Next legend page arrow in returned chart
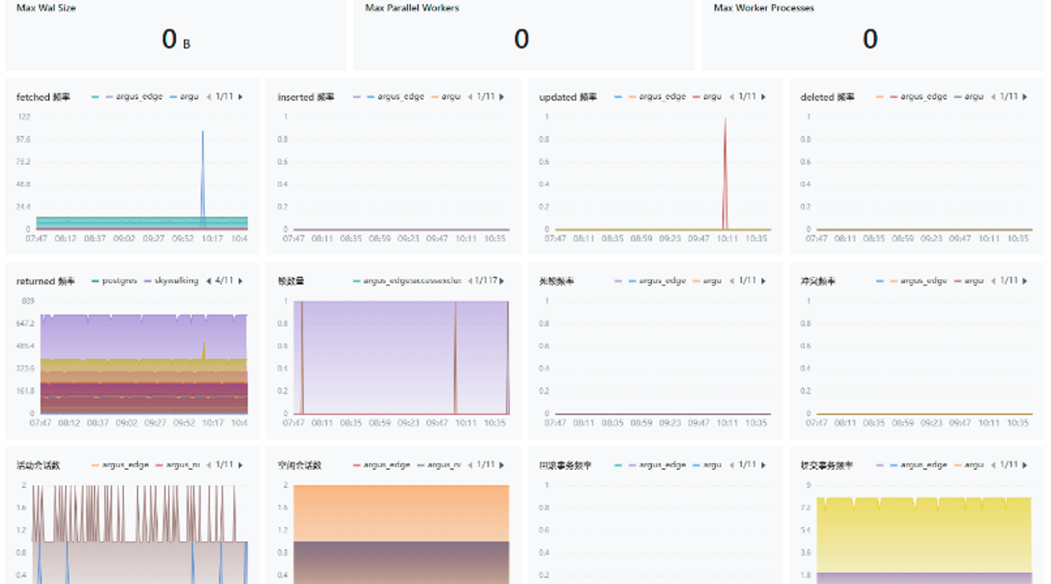This screenshot has width=1051, height=584. [x=241, y=281]
